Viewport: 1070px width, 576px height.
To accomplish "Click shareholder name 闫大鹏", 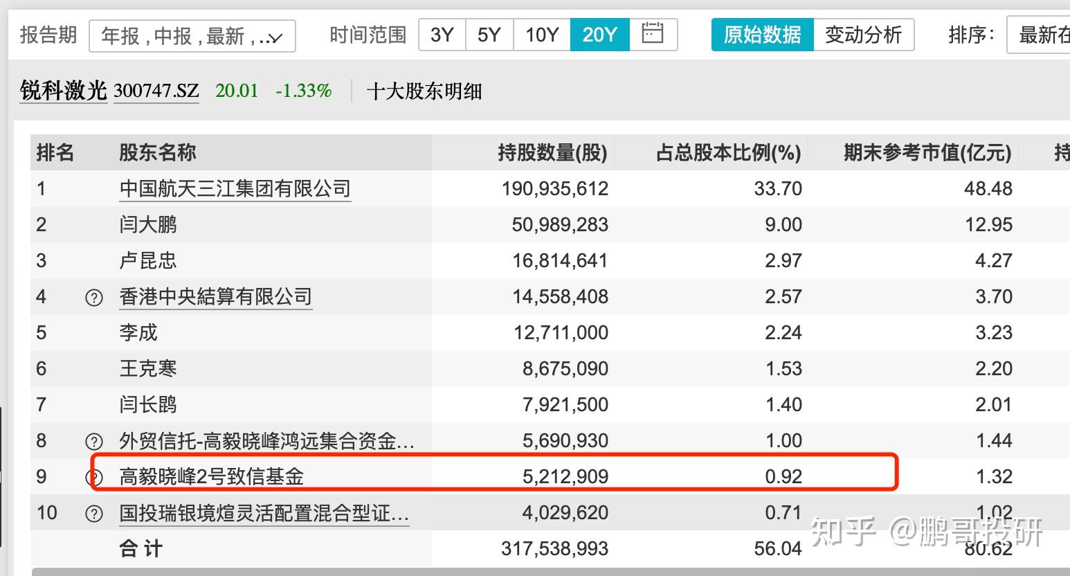I will coord(148,224).
